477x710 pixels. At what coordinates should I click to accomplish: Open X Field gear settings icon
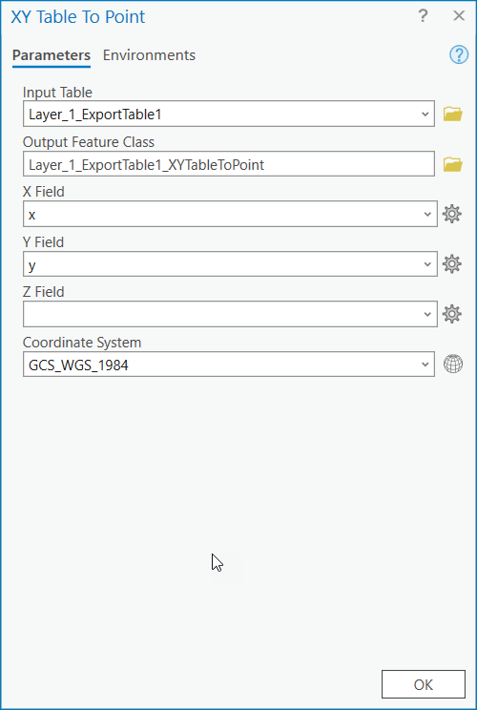point(451,214)
